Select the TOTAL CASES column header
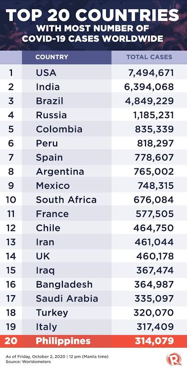Screen dimensions: 187x372 [149, 57]
